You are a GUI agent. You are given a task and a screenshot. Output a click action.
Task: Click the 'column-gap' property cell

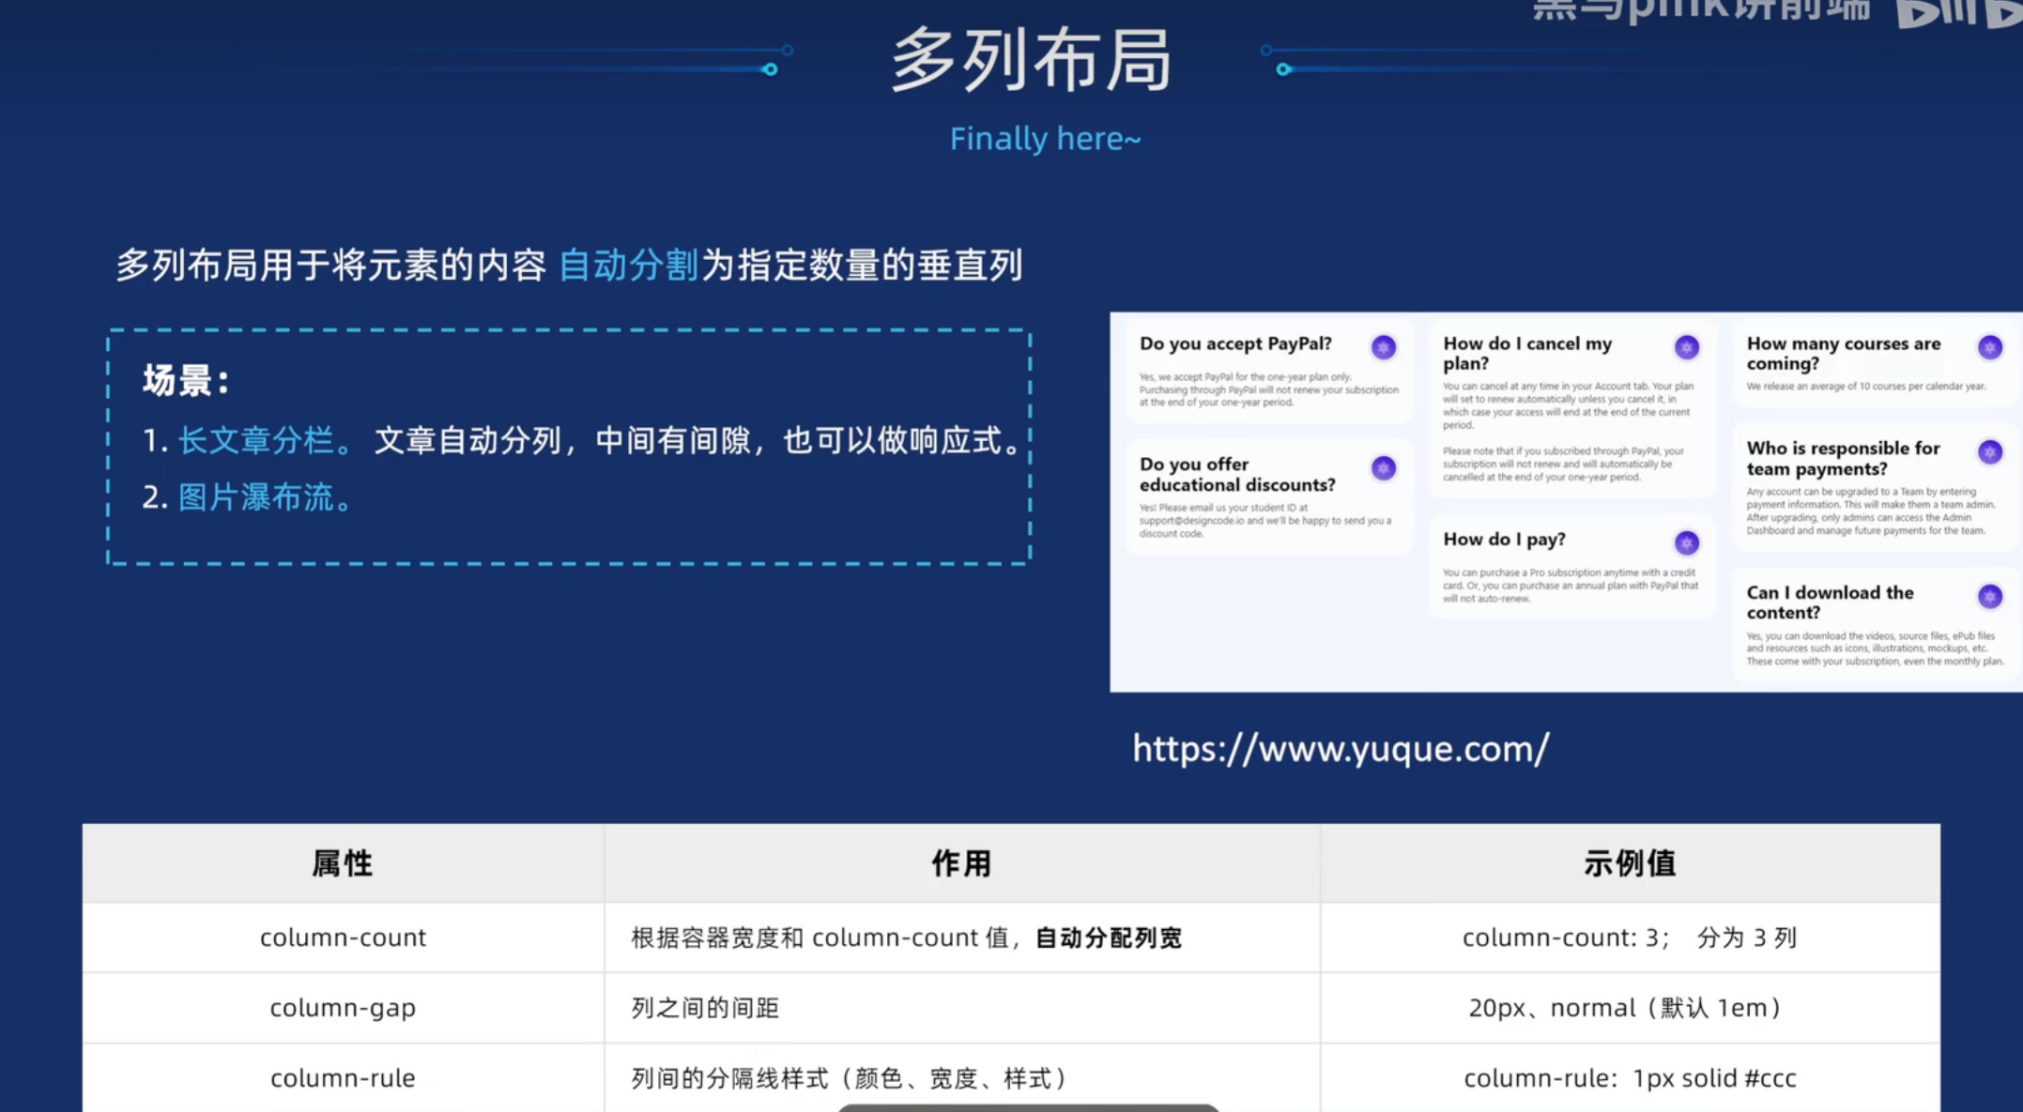(343, 1008)
